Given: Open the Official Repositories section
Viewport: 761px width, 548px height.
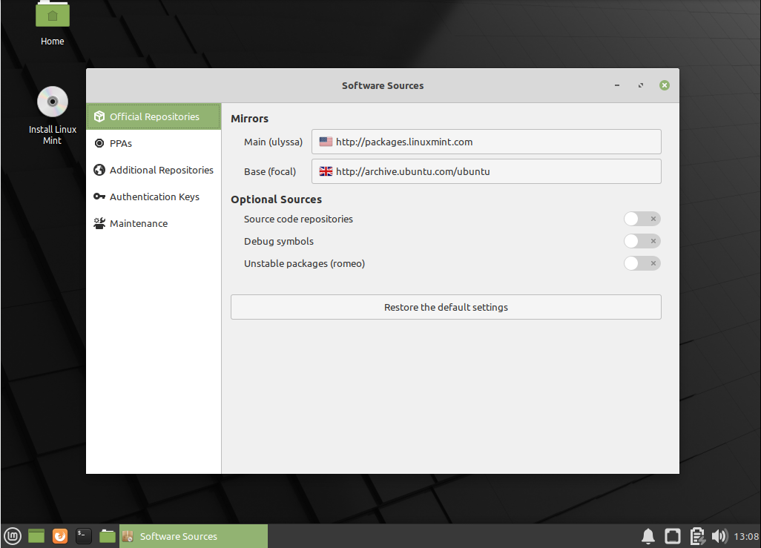Looking at the screenshot, I should [x=154, y=116].
